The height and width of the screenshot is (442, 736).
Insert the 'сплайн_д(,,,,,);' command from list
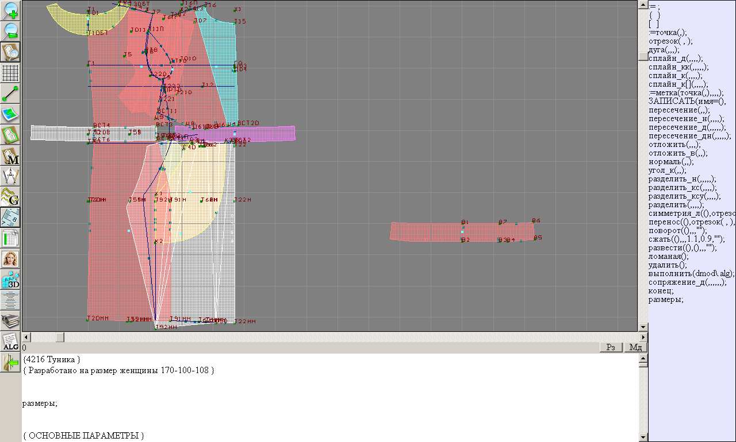675,59
